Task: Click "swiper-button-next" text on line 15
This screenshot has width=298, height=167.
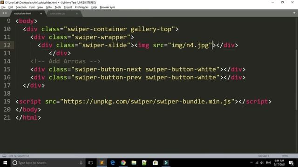Action: coord(108,69)
